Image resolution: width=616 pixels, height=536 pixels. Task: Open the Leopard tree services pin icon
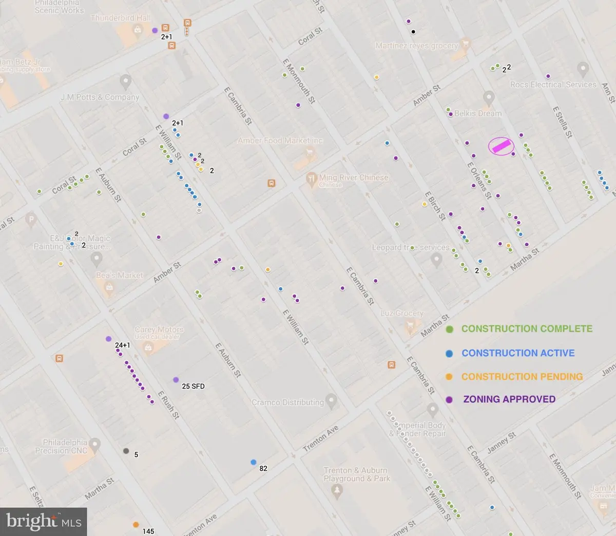[437, 260]
